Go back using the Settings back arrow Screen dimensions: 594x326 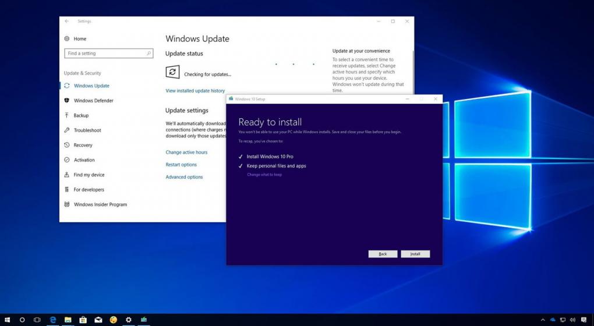tap(67, 22)
